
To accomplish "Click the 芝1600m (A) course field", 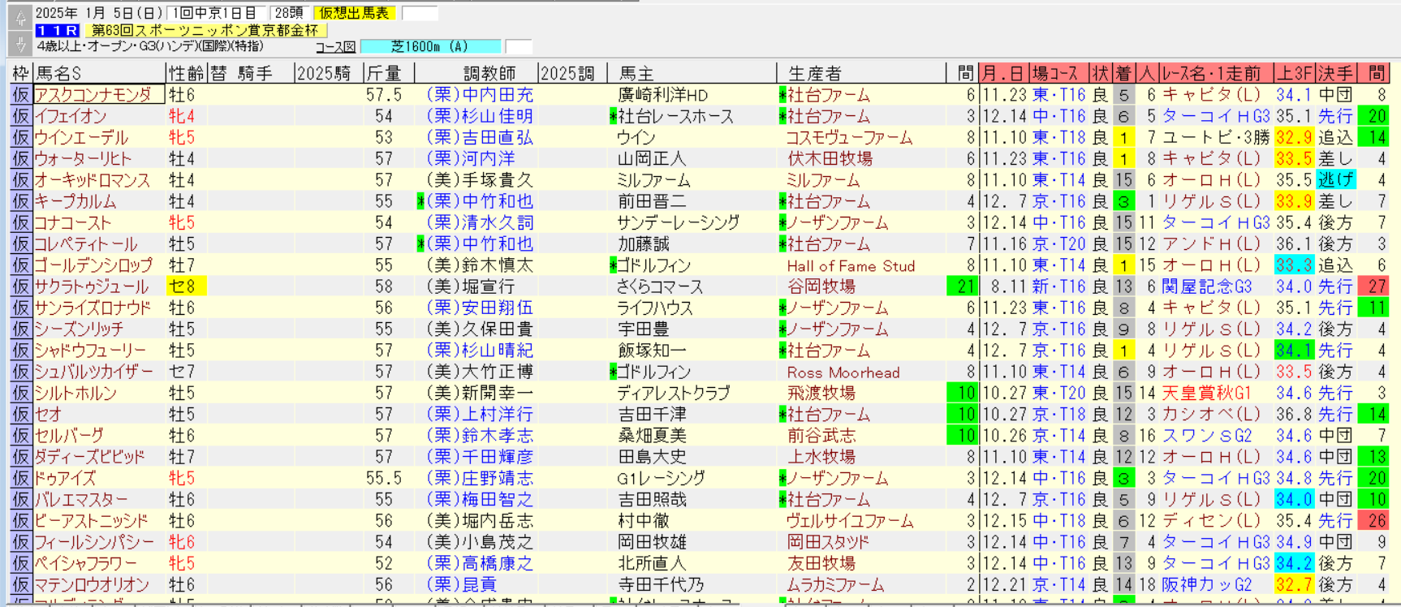I will coord(430,47).
